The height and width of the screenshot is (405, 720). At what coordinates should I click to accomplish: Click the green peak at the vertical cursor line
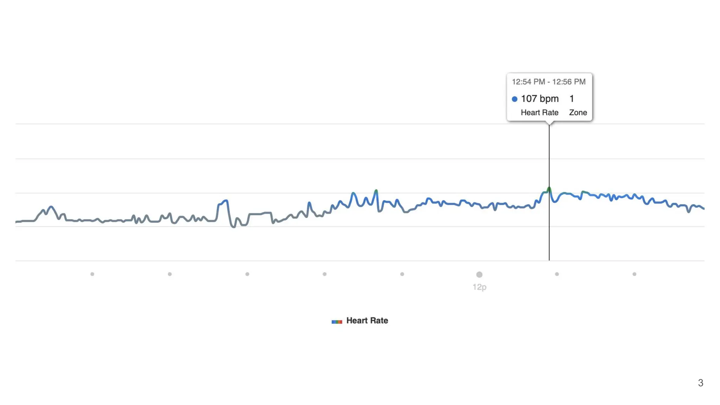click(549, 189)
